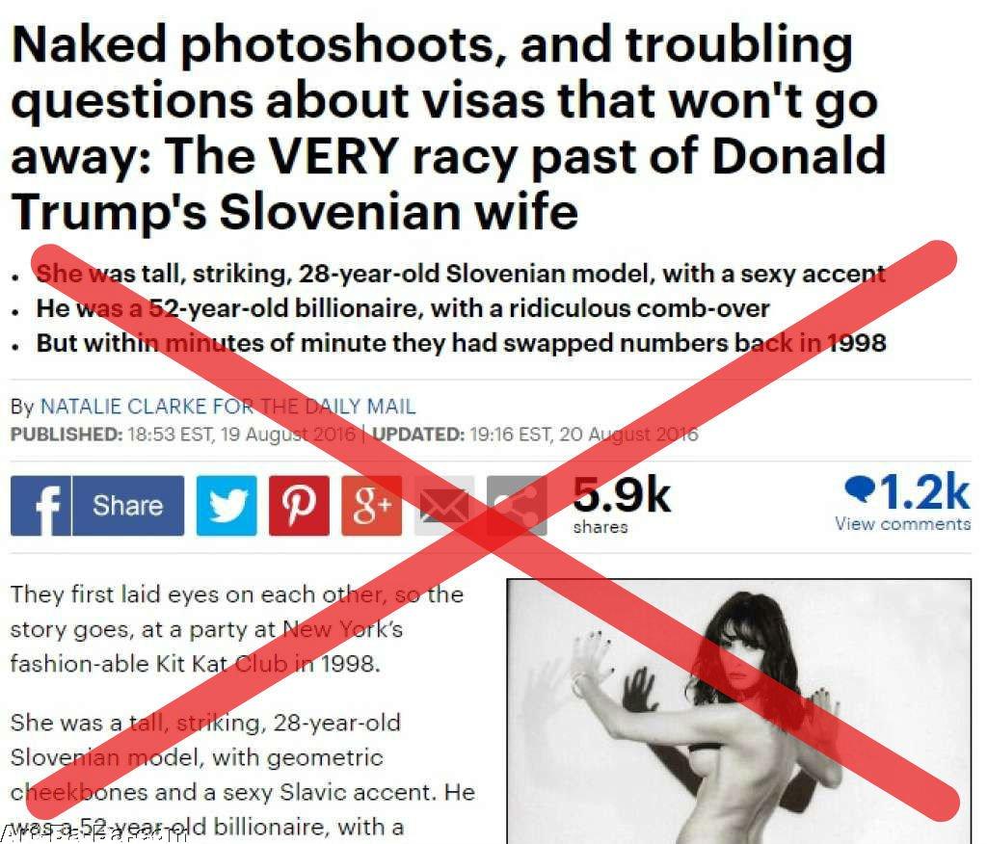This screenshot has width=987, height=844.
Task: Open author link Natalie Clarke For The Daily Mail
Action: (227, 407)
